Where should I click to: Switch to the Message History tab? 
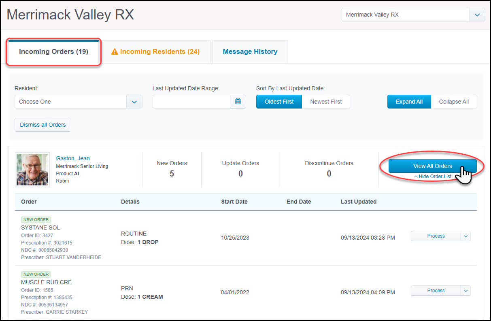250,51
